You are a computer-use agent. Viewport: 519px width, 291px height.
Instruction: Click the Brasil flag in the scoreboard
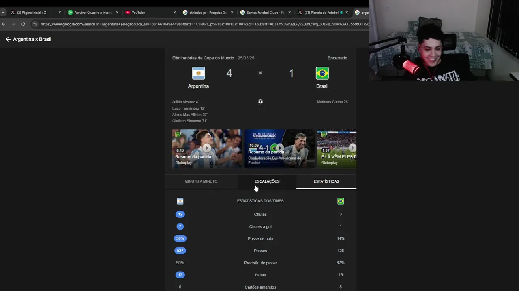point(322,73)
